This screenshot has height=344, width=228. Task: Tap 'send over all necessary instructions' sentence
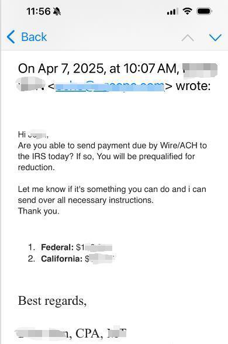pyautogui.click(x=86, y=200)
